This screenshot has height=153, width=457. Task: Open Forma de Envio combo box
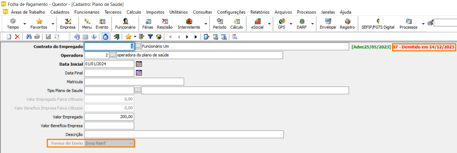click(x=109, y=143)
